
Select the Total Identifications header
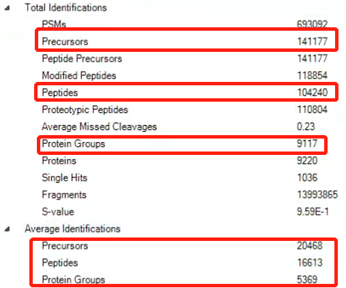pyautogui.click(x=66, y=8)
